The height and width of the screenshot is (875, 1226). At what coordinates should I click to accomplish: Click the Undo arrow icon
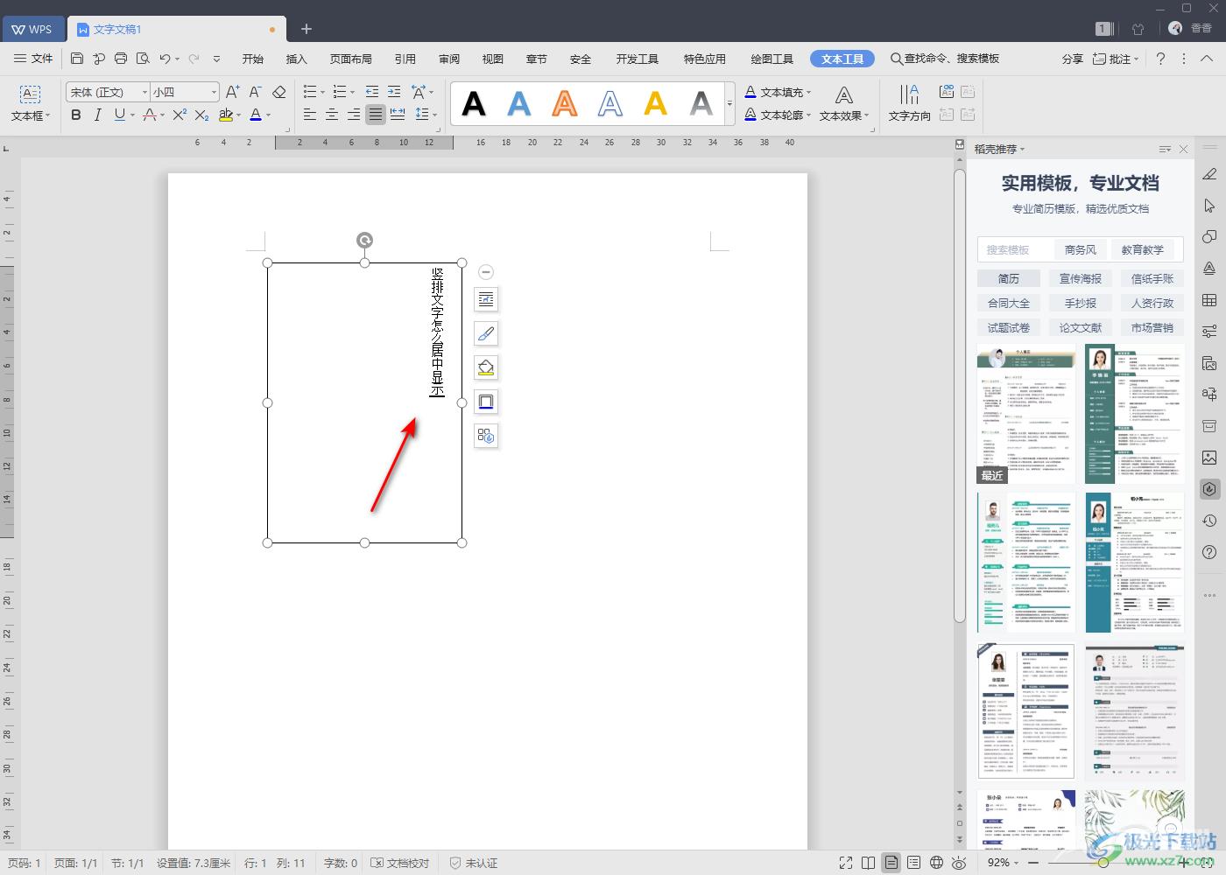(x=165, y=59)
